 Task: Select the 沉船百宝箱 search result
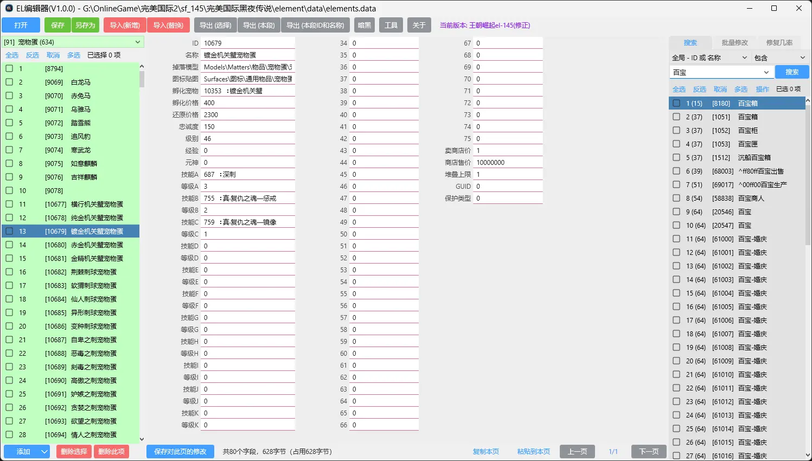pos(737,157)
